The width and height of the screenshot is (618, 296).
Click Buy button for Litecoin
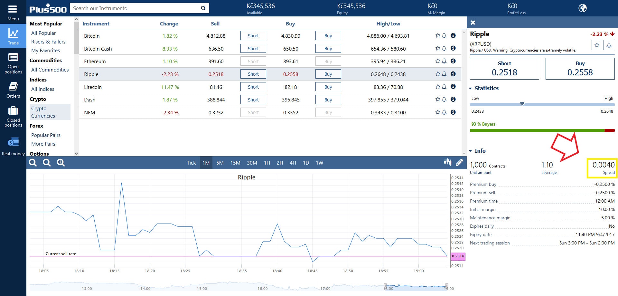click(x=328, y=87)
